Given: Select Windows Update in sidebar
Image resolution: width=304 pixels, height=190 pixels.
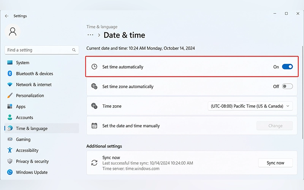Looking at the screenshot, I should (42, 172).
